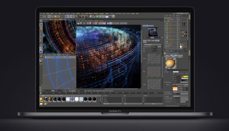Screen dimensions: 229x131
Task: Click the Light object bulb icon
Action: (x=113, y=16)
